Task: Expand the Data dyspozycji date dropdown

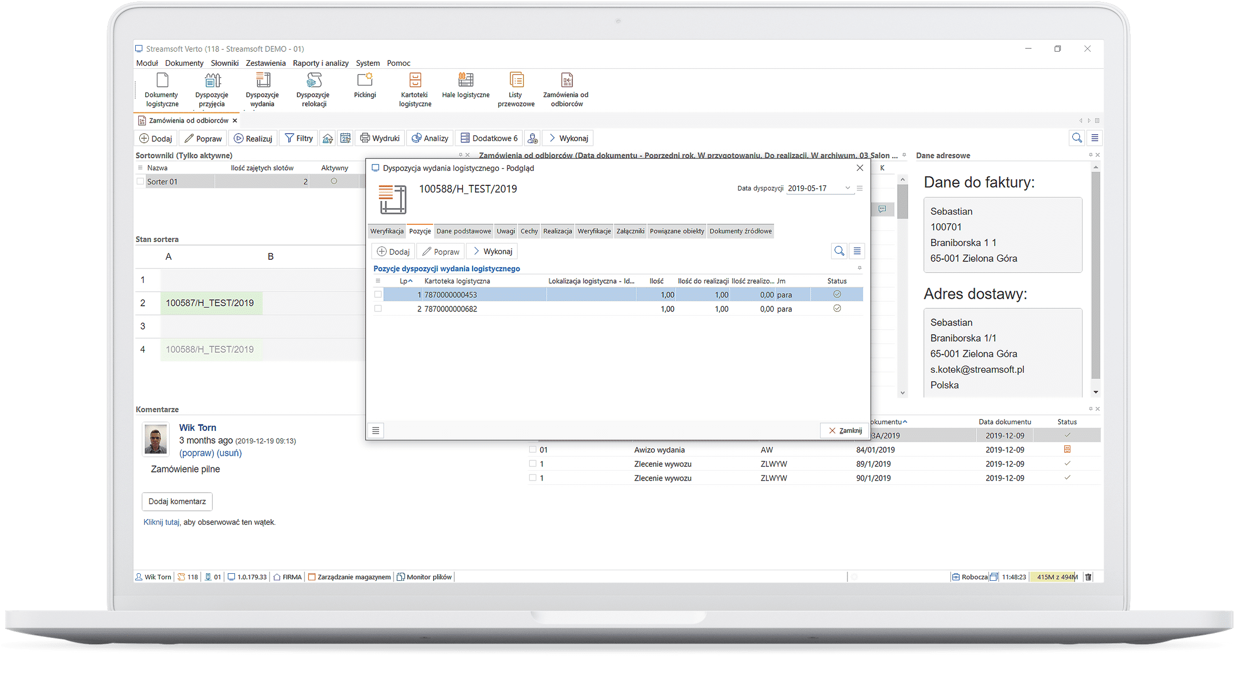Action: (x=847, y=188)
